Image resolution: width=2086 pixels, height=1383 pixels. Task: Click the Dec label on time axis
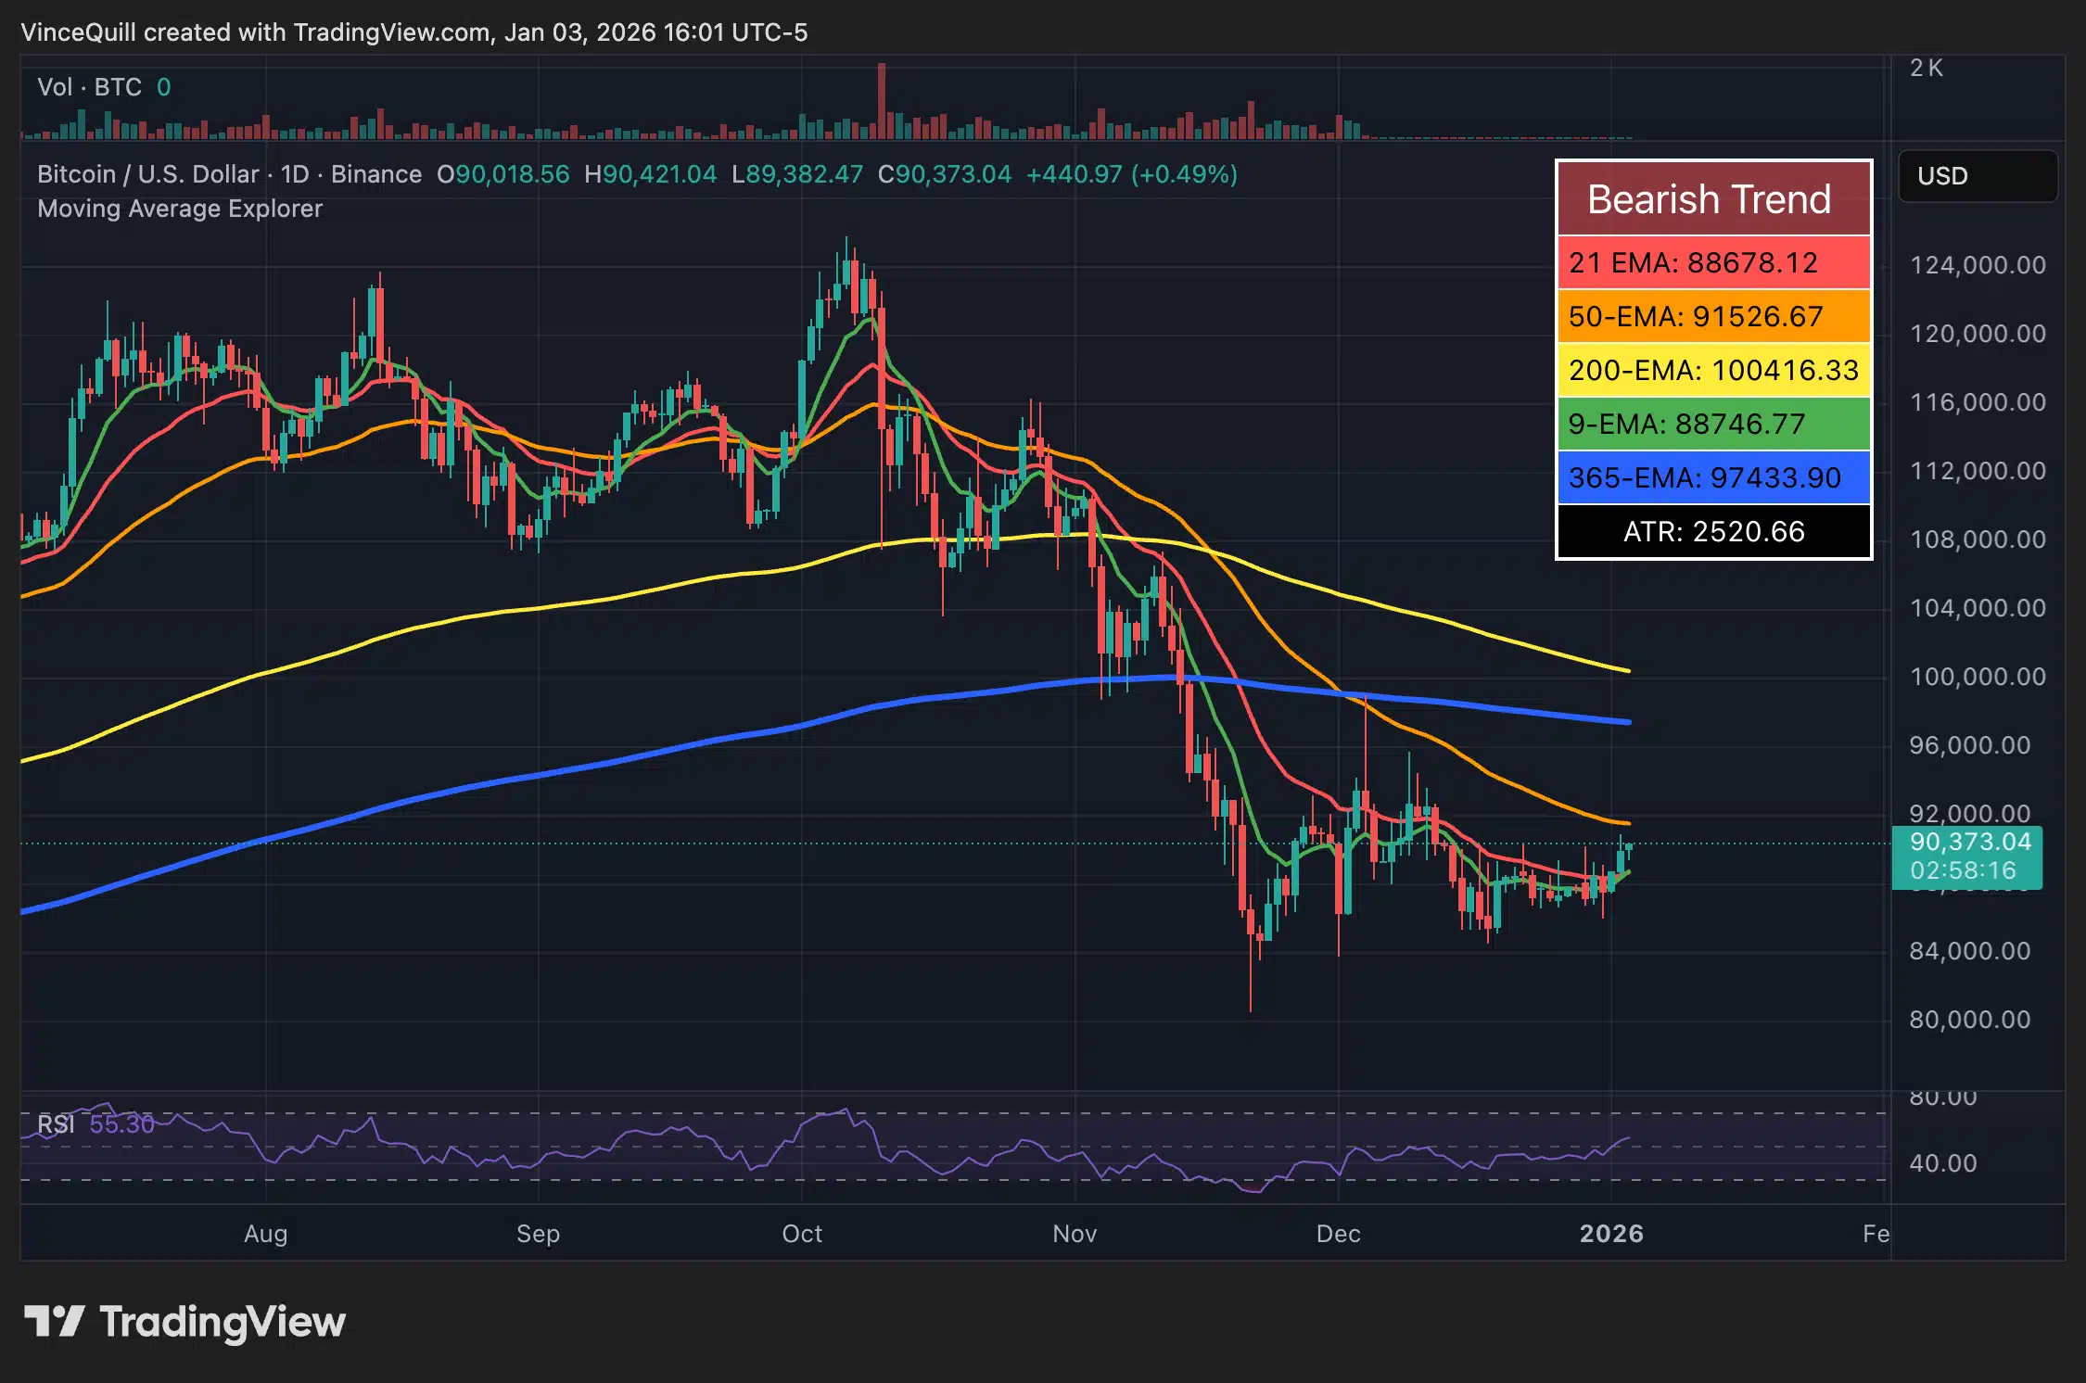pyautogui.click(x=1339, y=1234)
